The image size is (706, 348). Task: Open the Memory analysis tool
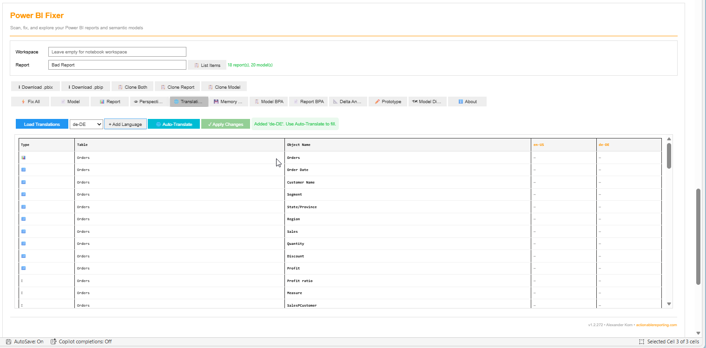[228, 101]
